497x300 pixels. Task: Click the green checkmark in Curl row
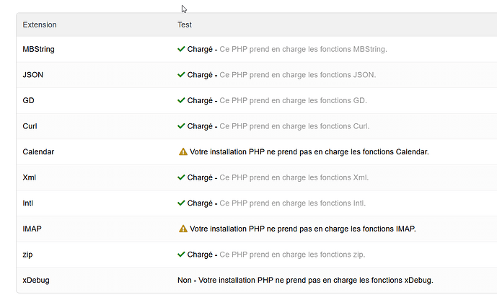click(182, 126)
